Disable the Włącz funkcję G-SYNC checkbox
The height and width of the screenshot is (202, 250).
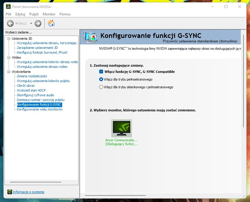[x=101, y=72]
